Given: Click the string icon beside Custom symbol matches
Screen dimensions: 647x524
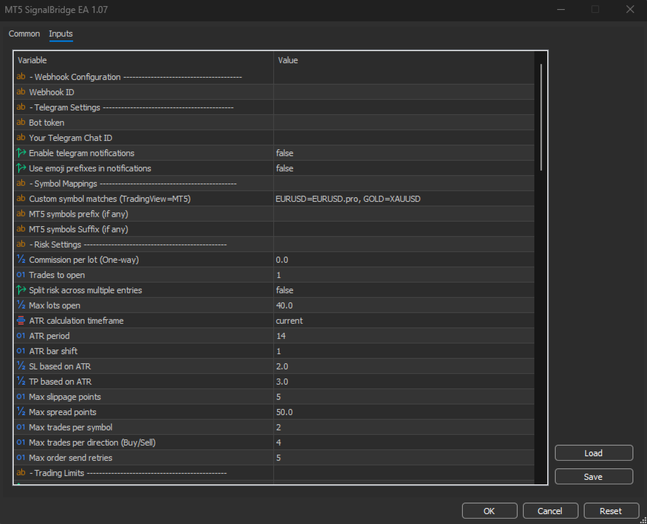Looking at the screenshot, I should pos(21,199).
